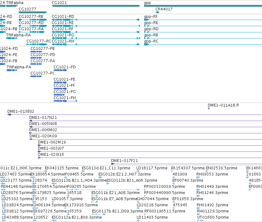Image resolution: width=262 pixels, height=222 pixels.
Task: Click the gpp-RC transcript
Action: [x=203, y=44]
